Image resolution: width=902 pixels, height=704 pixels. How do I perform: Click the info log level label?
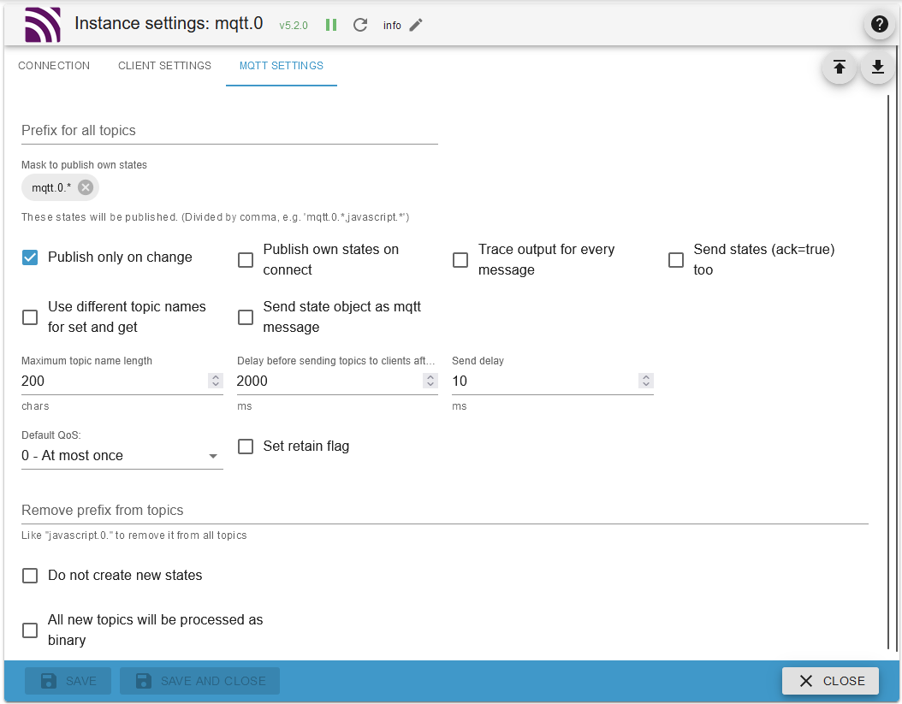(392, 26)
